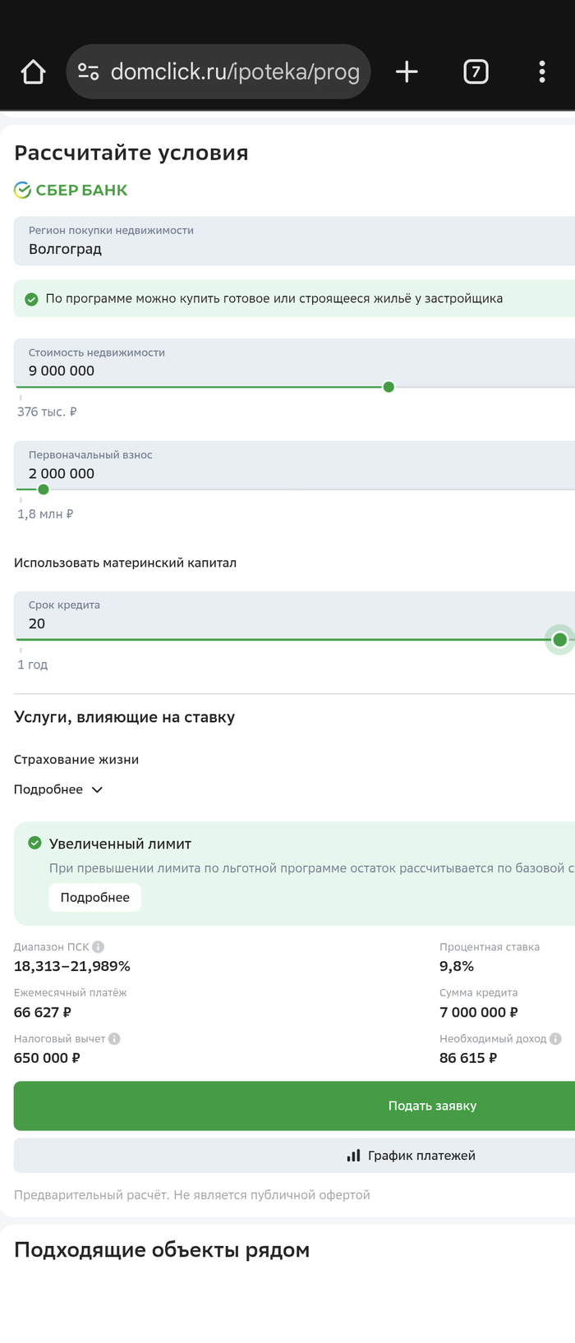
Task: Tap the browser home icon
Action: (33, 72)
